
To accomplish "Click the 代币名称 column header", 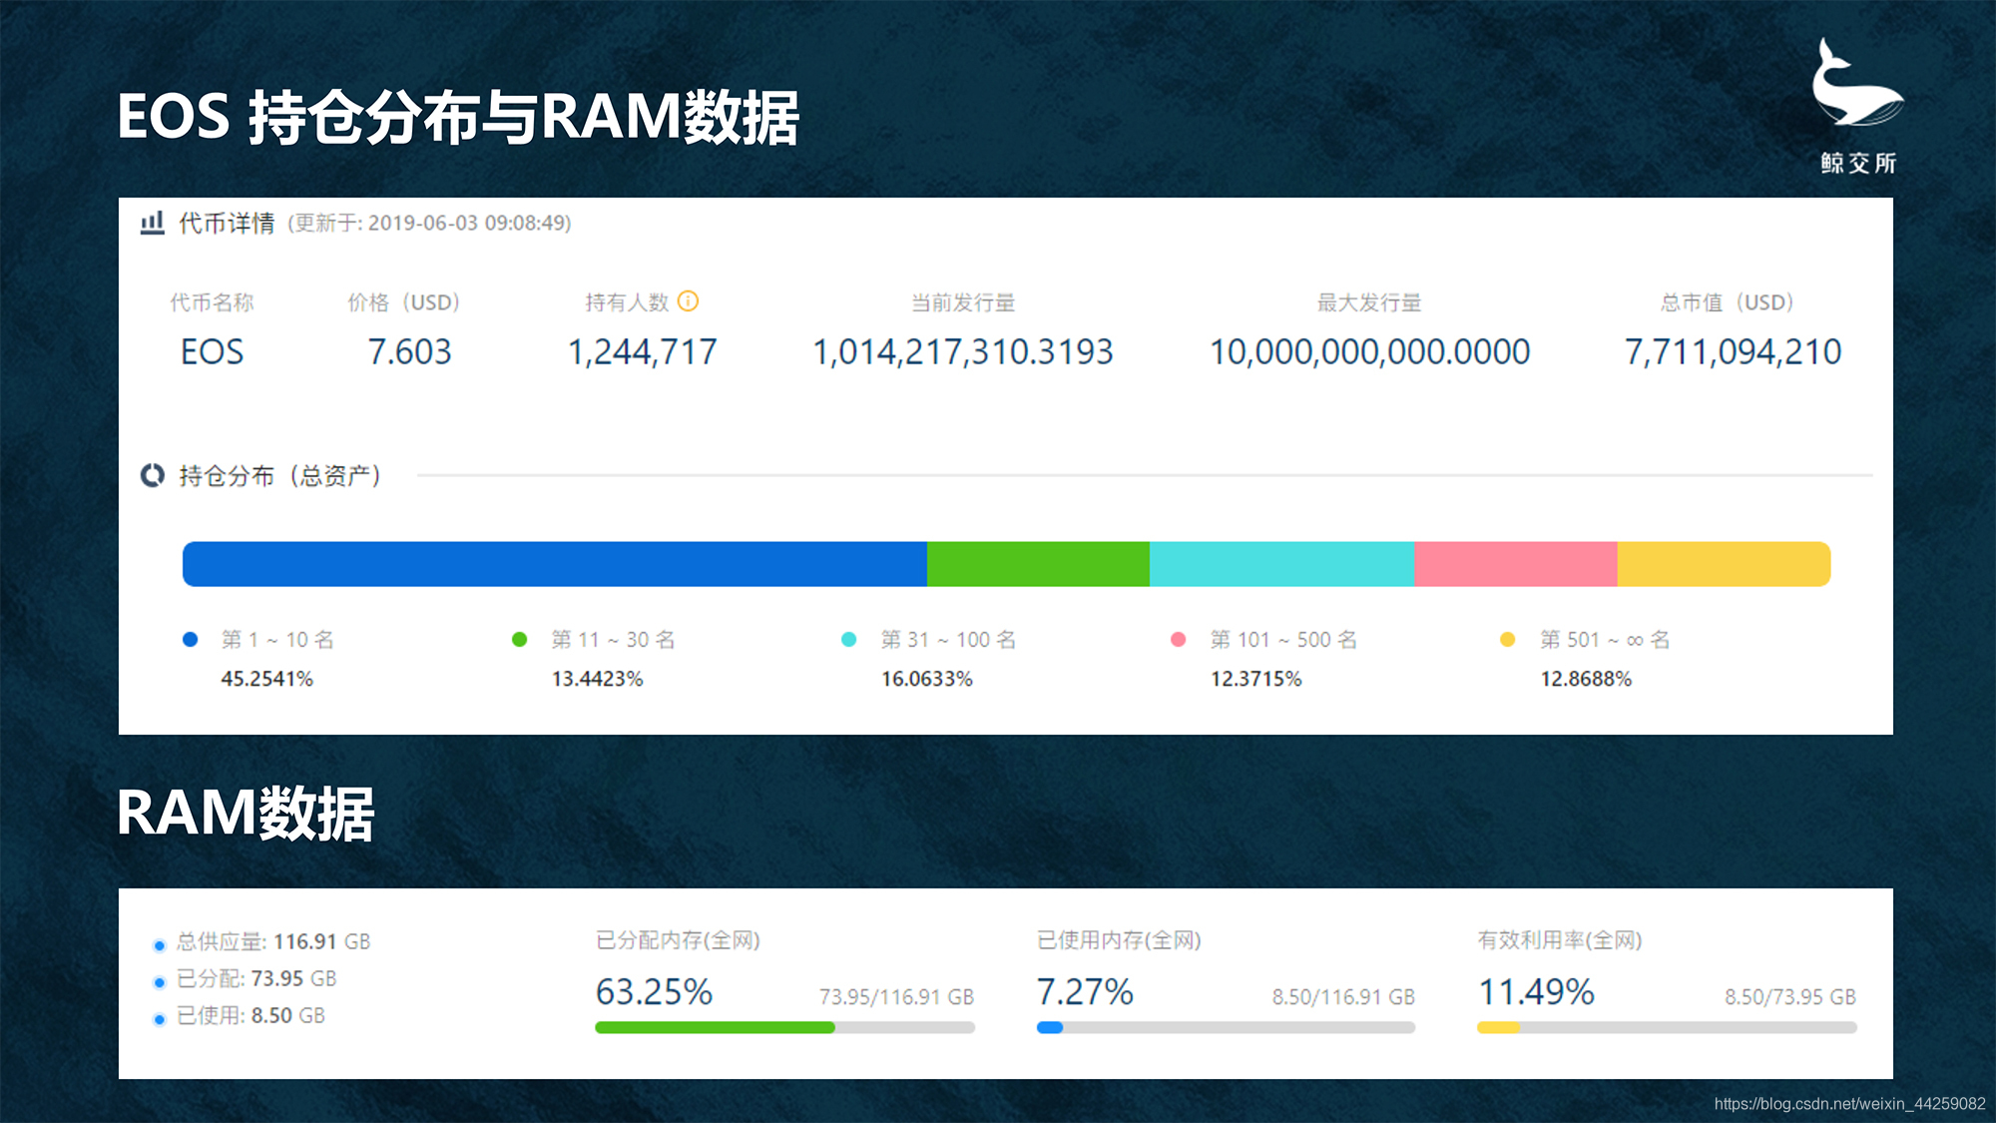I will pos(212,302).
